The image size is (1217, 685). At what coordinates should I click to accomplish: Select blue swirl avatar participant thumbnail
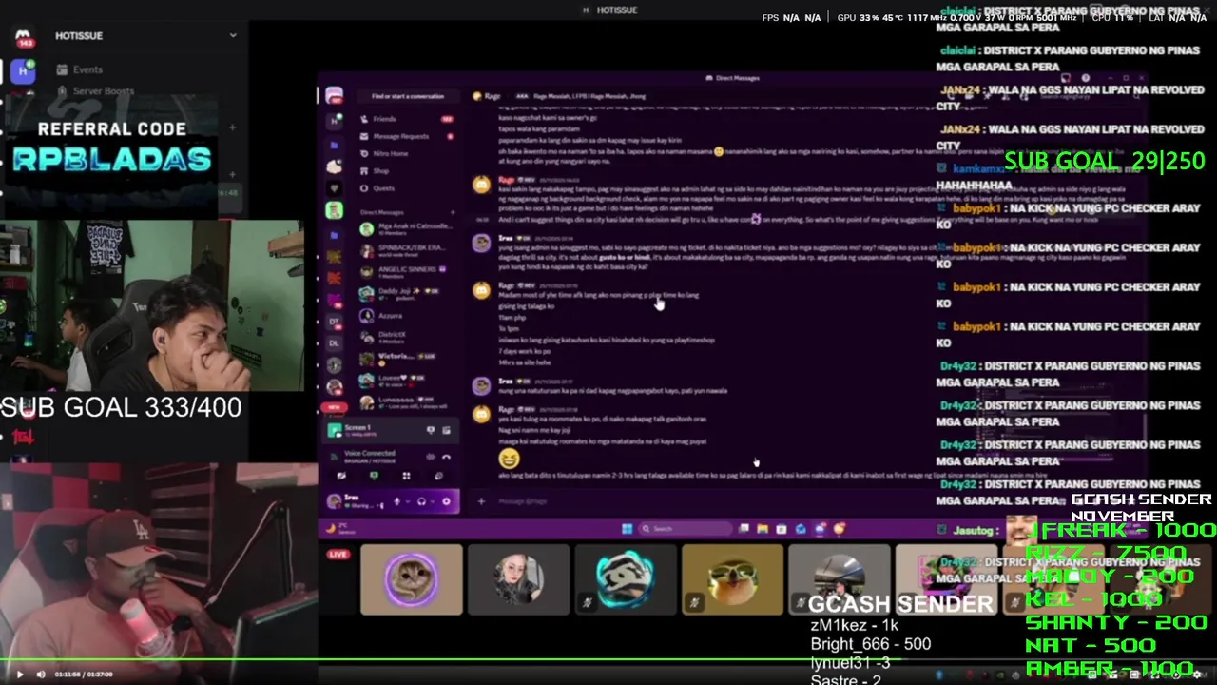[x=626, y=579]
